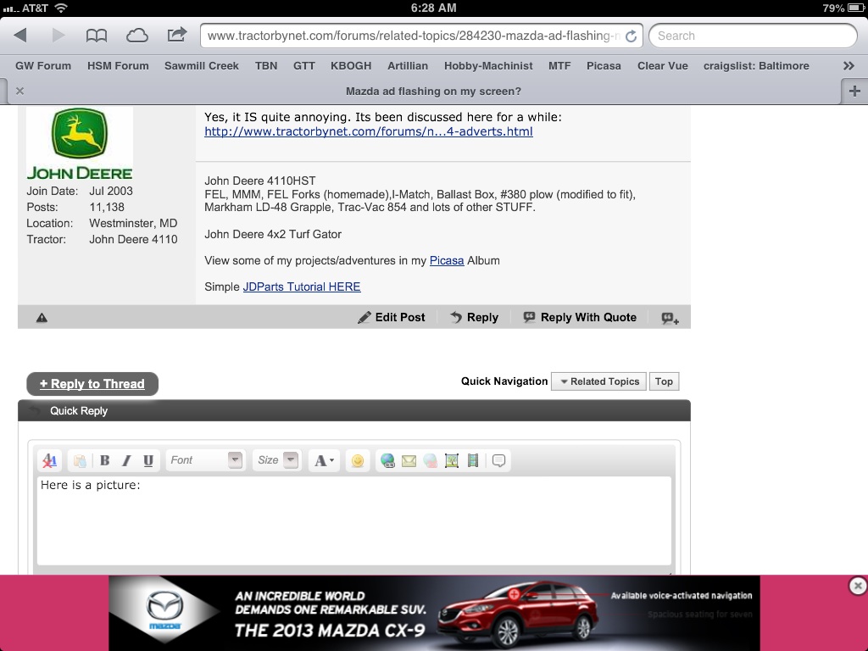Wrap quote tags speech bubble icon

coord(498,460)
